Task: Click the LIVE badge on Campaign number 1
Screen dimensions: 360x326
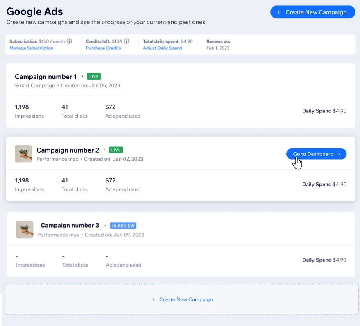Action: point(94,77)
